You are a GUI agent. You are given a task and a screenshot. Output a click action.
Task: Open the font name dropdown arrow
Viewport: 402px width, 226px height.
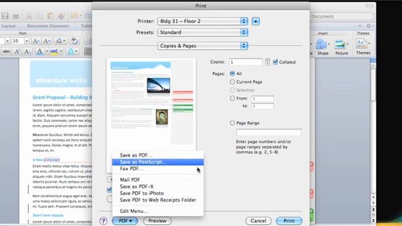pos(7,41)
